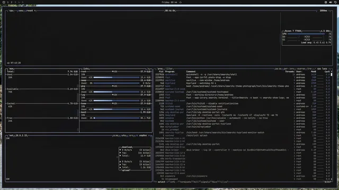
Task: Select next network interface after enp8s0
Action: 149,136
